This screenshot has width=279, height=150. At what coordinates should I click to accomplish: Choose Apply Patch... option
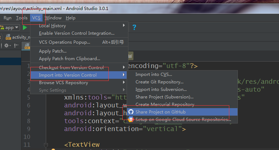point(79,51)
